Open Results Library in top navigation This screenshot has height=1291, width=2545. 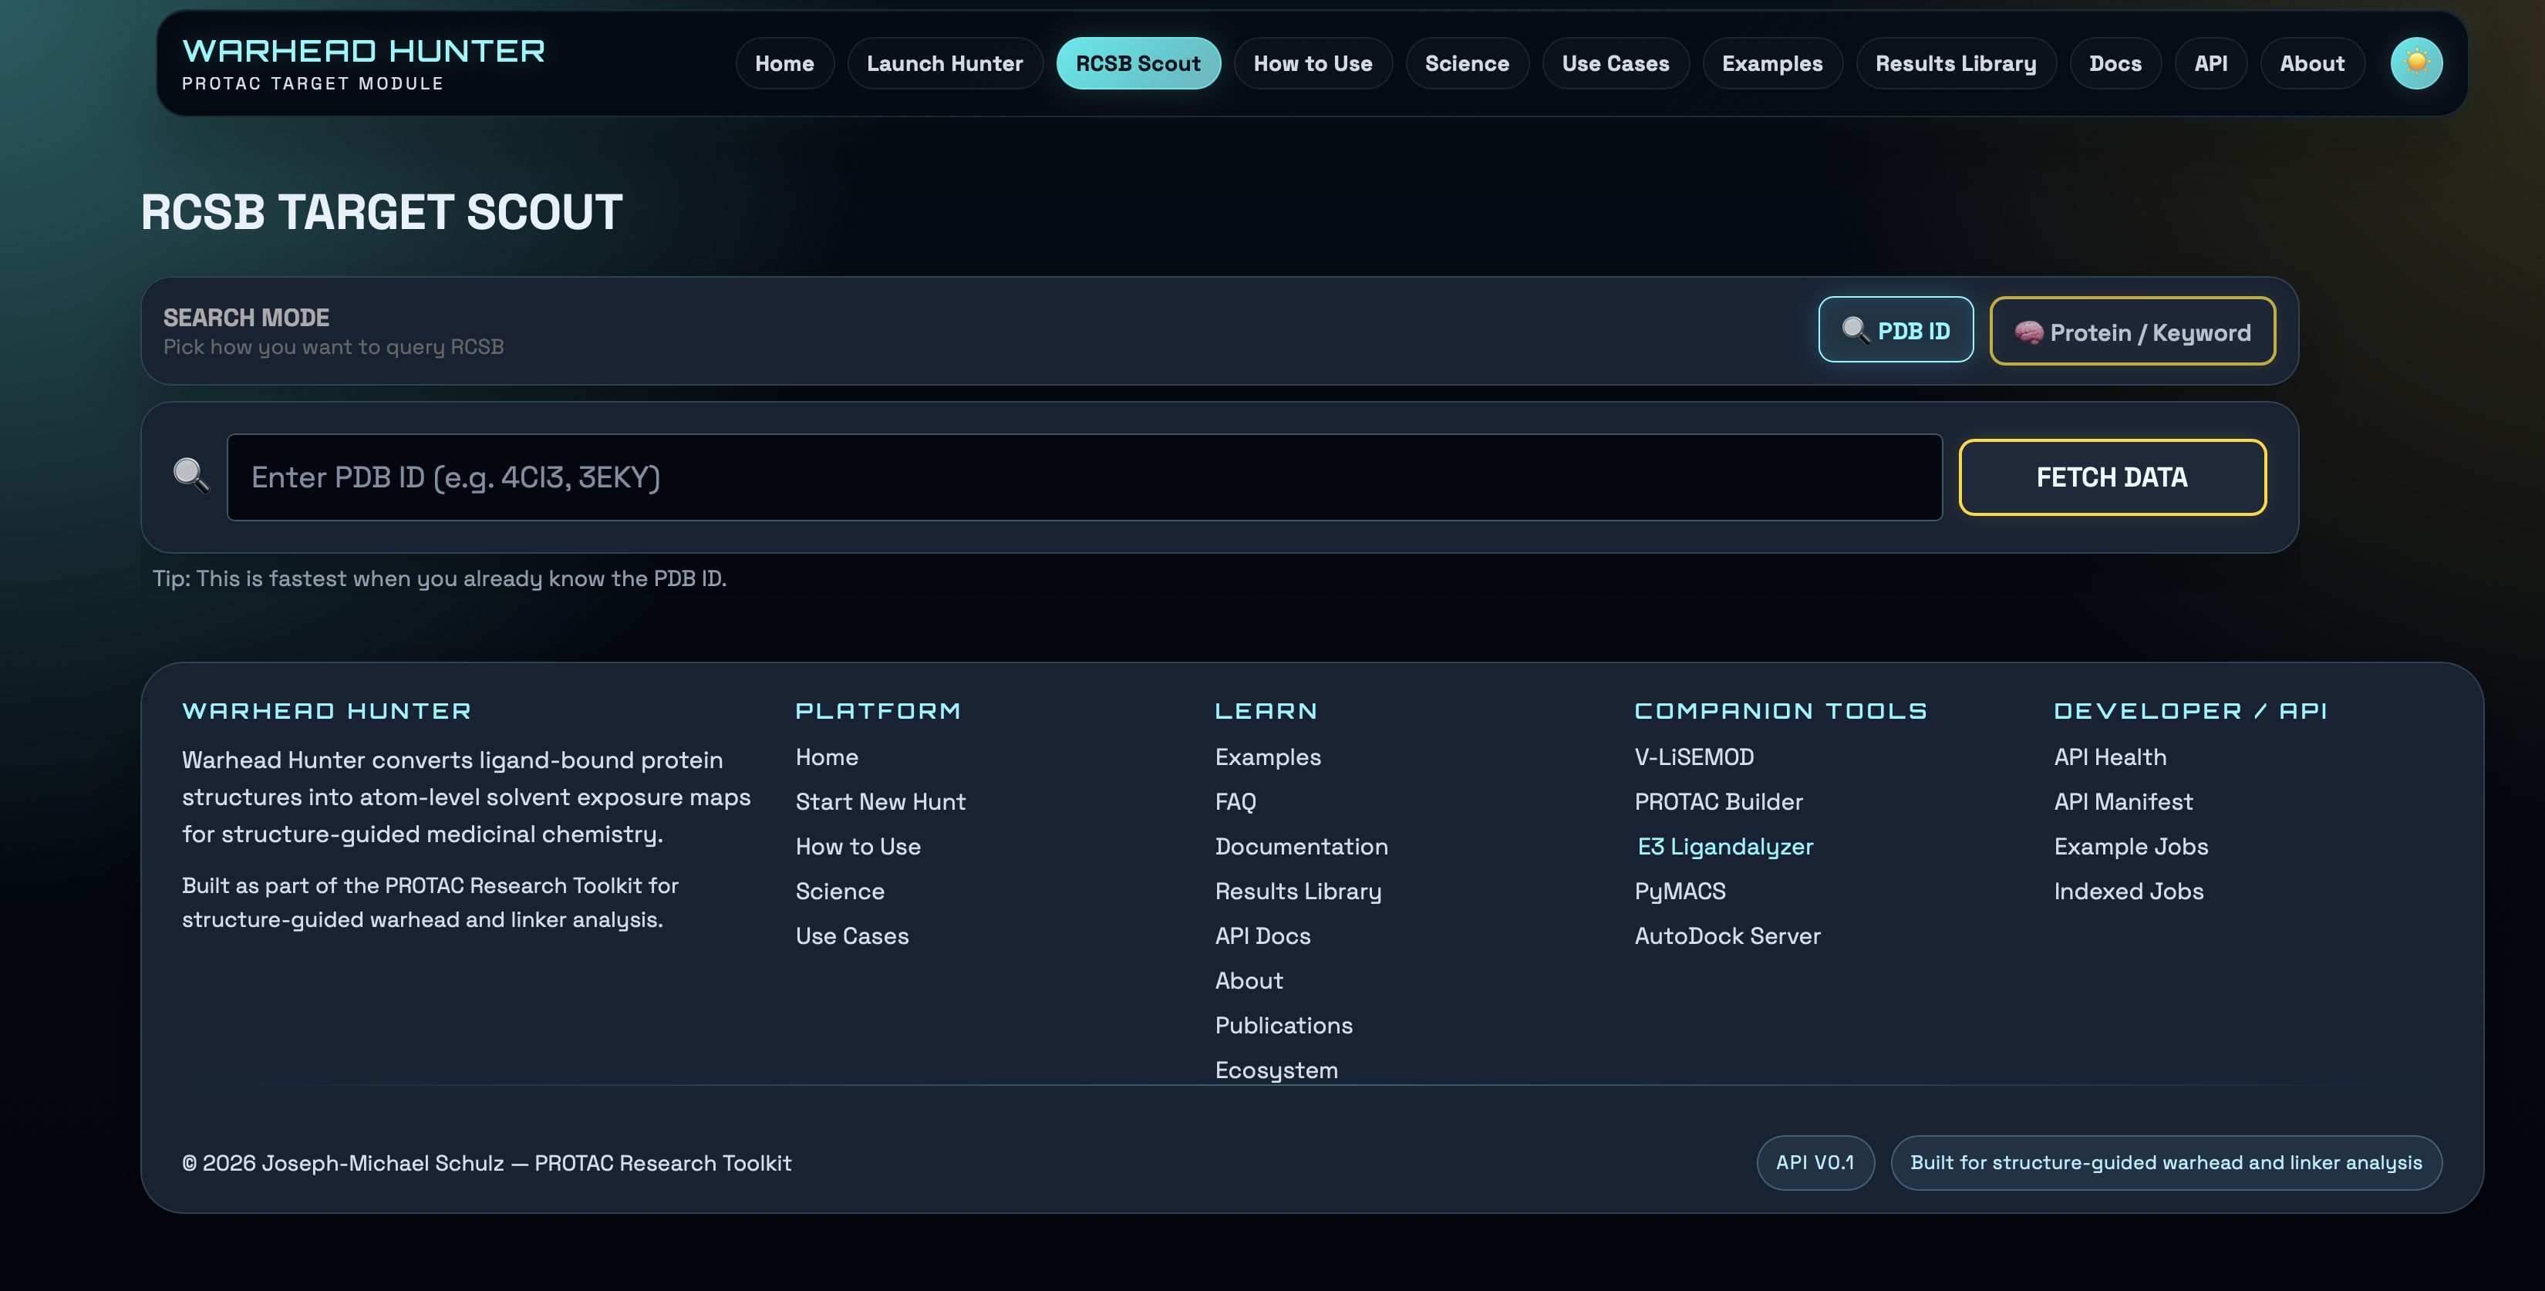[x=1955, y=63]
